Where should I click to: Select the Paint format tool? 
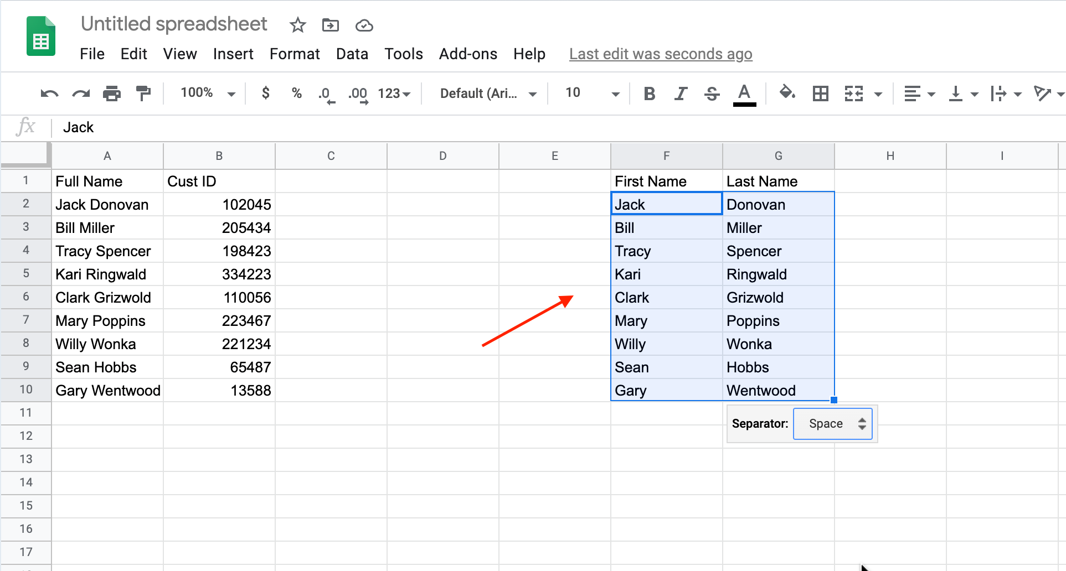(143, 94)
